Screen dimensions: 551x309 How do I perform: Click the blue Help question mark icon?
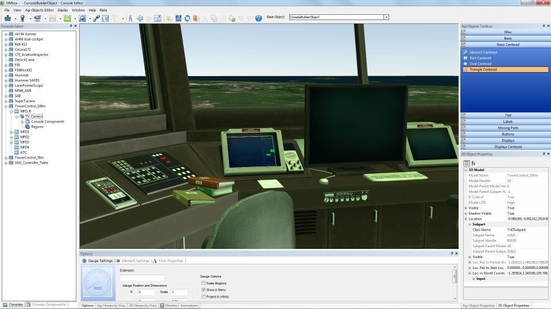point(259,18)
